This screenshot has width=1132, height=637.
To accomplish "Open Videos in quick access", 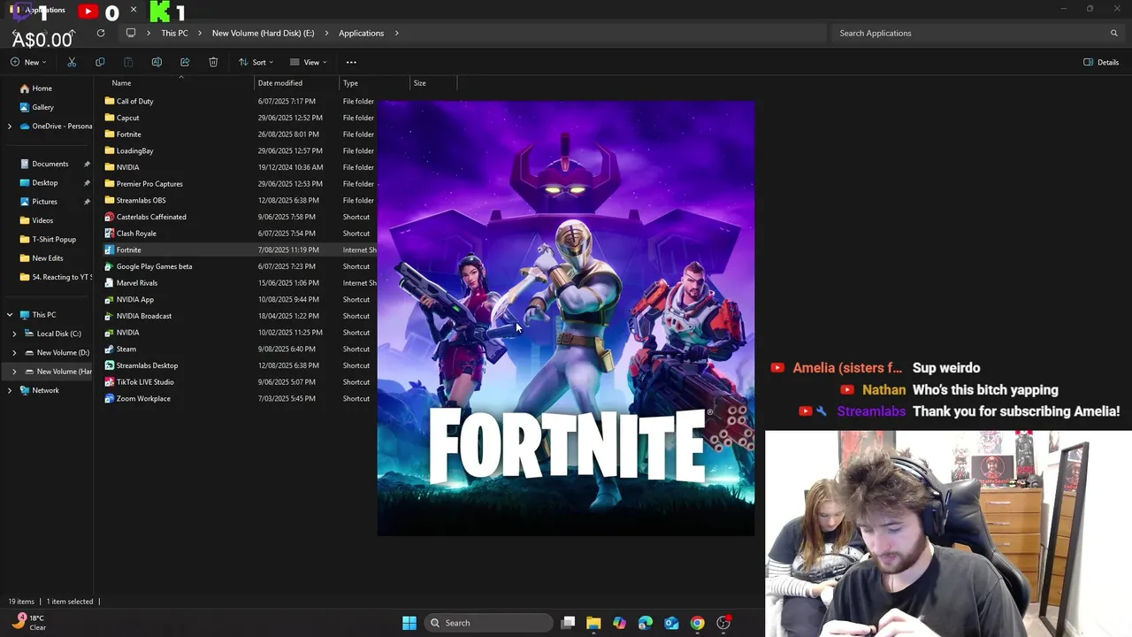I will tap(42, 220).
